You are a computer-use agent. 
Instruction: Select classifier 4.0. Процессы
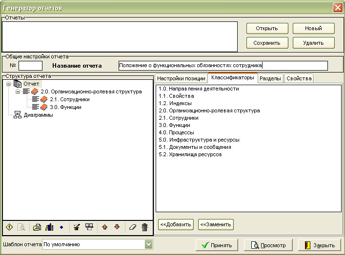176,132
